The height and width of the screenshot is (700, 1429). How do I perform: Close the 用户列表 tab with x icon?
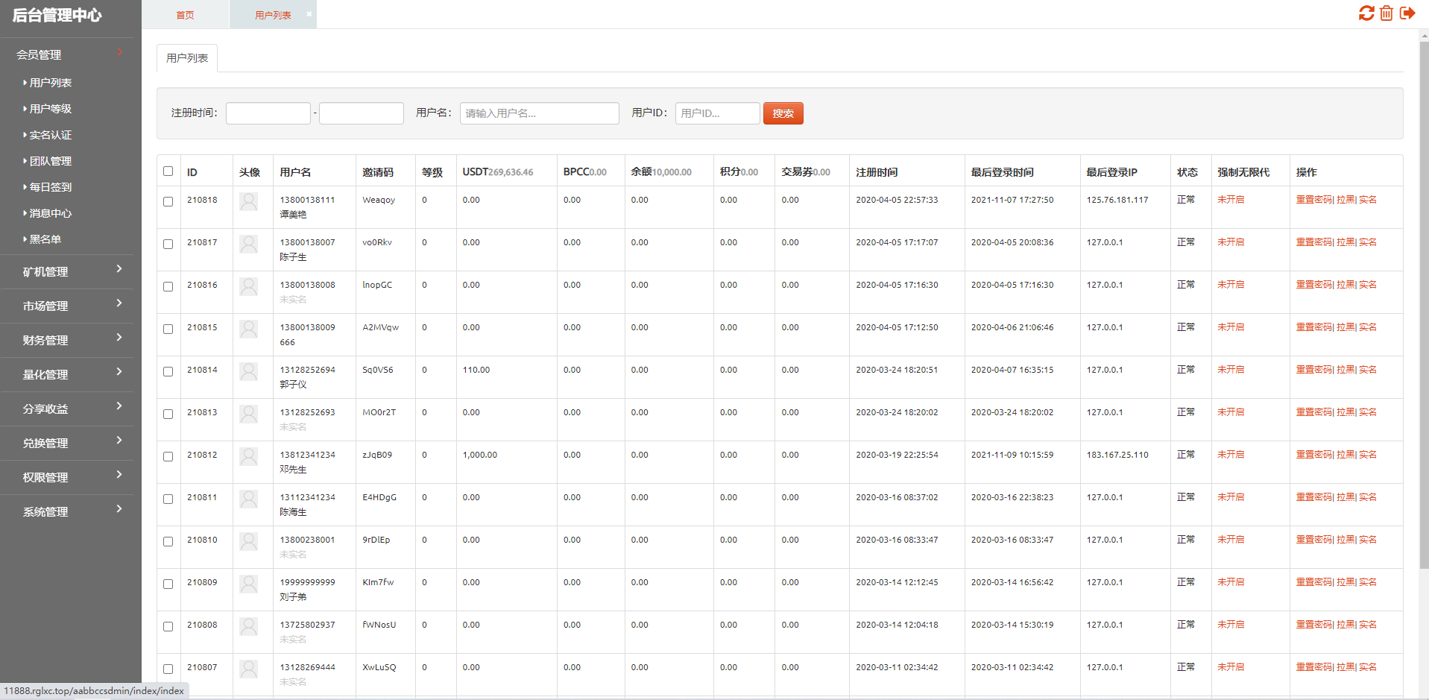309,14
